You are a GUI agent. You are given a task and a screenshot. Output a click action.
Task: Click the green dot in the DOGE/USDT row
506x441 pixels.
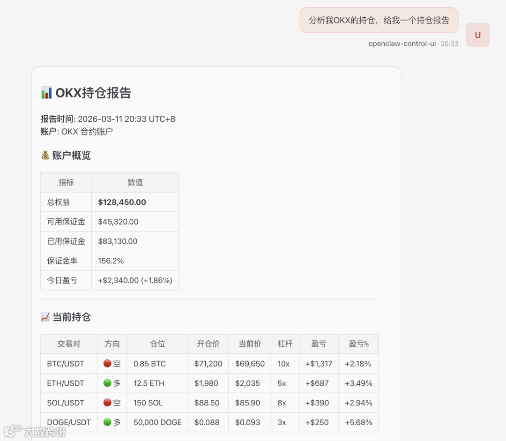107,422
